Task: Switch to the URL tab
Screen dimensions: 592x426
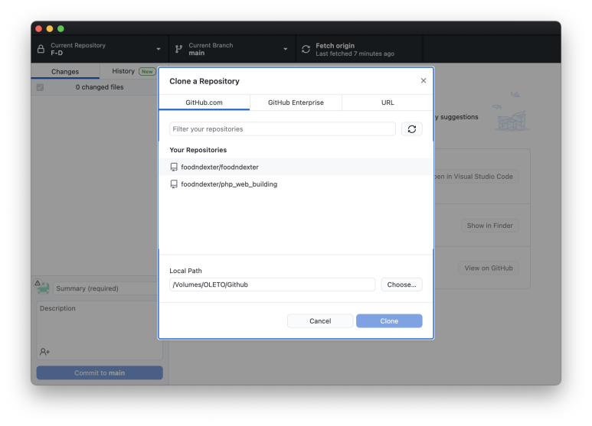Action: click(388, 102)
